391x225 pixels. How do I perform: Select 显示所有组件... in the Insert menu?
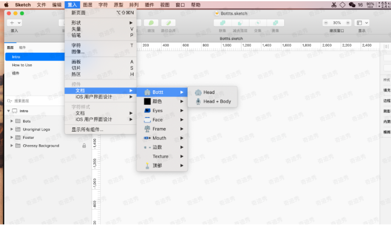coord(101,129)
